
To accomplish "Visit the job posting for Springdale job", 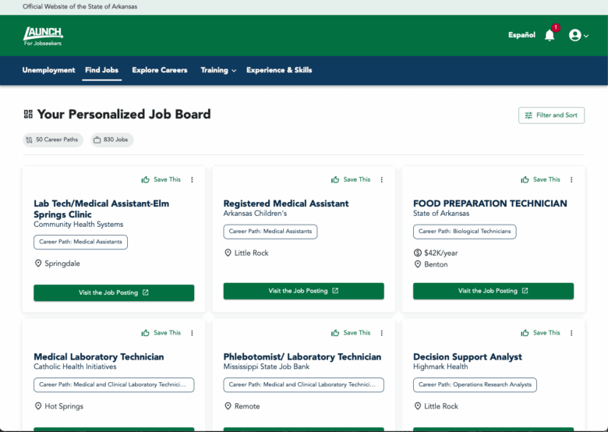I will pos(114,292).
